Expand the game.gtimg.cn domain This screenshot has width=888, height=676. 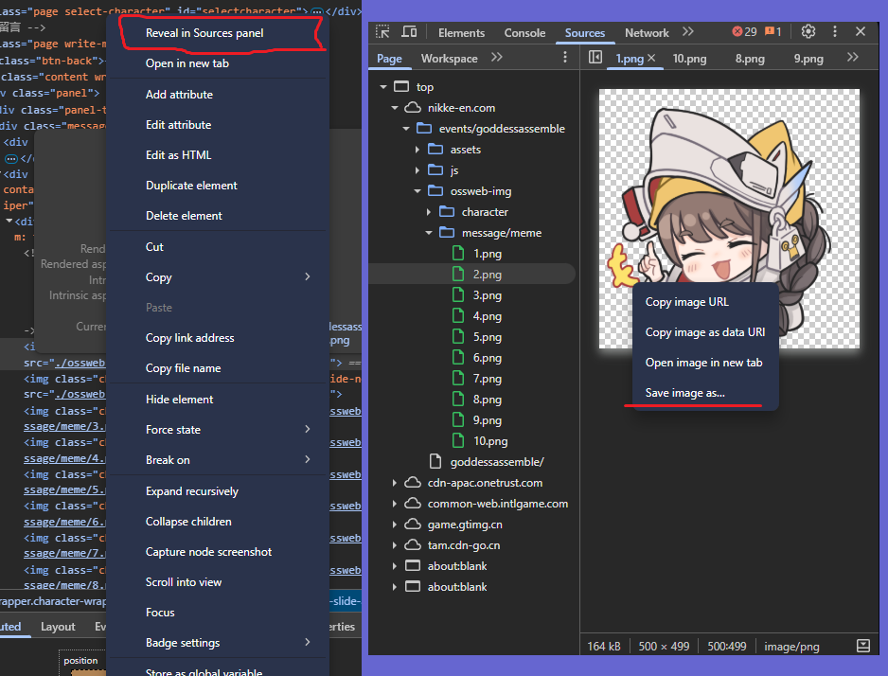[x=395, y=525]
